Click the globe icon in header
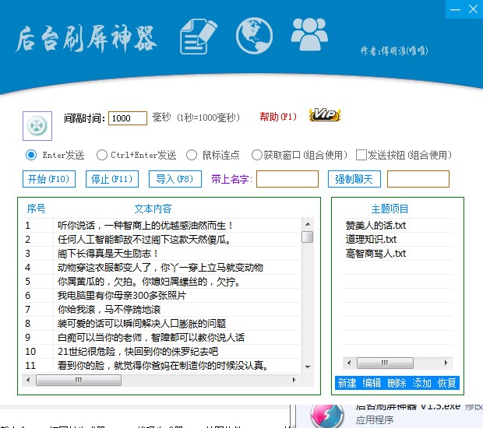 tap(254, 36)
